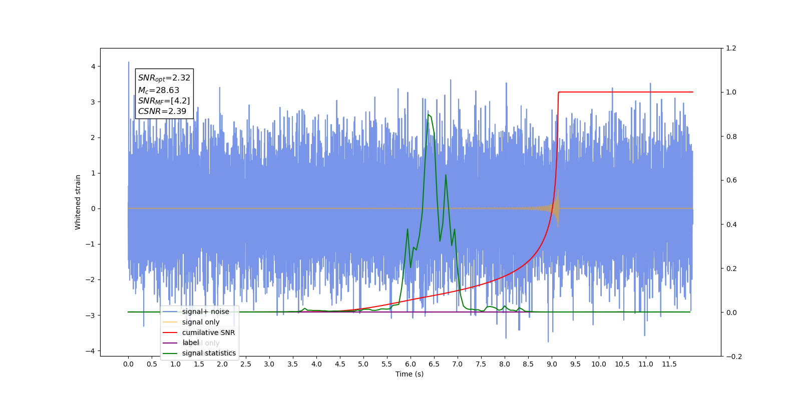Click the 0.6 tick on right axis
The image size is (801, 400).
[731, 180]
